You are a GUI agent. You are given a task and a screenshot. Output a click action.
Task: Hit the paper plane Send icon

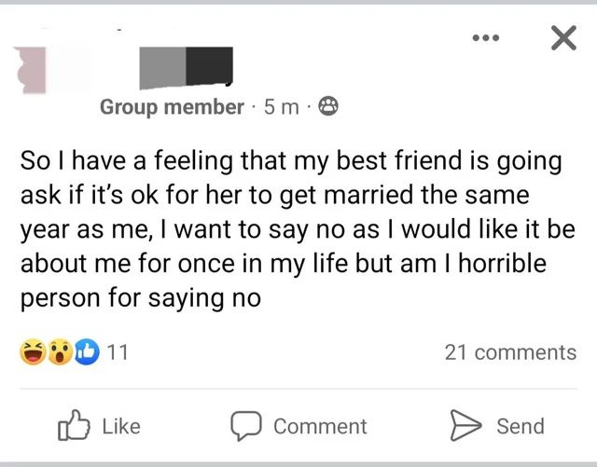pos(464,426)
